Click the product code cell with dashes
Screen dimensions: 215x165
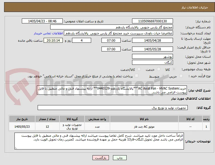tap(190, 127)
